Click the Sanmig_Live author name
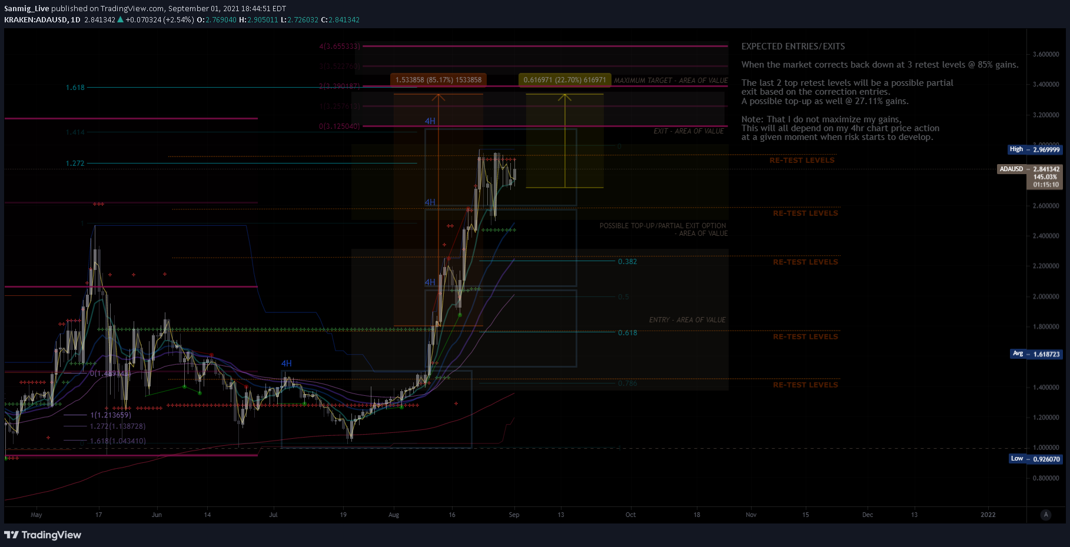This screenshot has width=1070, height=547. point(26,9)
